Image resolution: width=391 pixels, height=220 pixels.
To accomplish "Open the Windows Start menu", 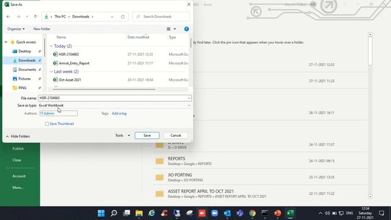I will pyautogui.click(x=101, y=213).
